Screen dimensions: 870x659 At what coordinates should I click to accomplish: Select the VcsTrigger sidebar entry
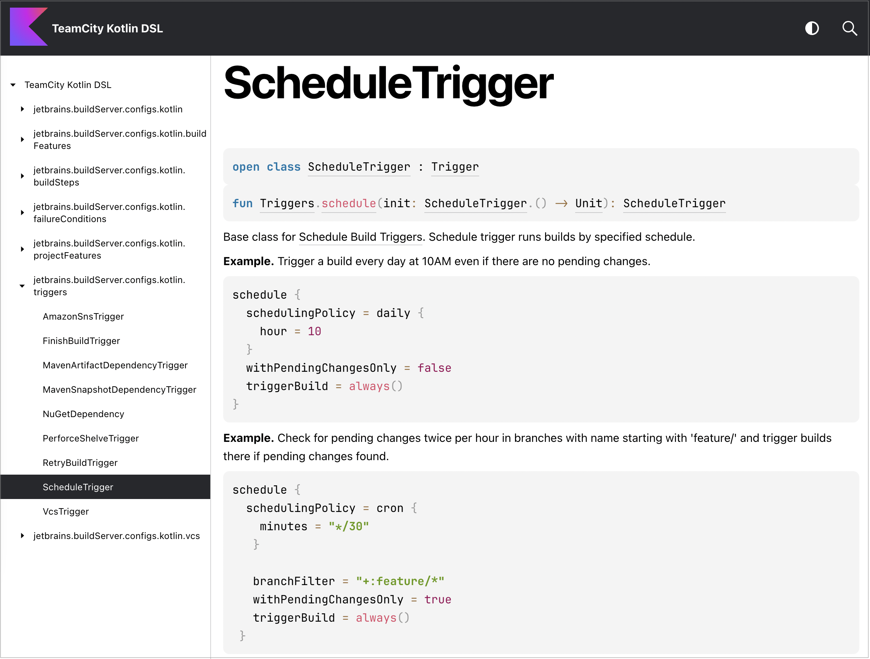pos(66,512)
